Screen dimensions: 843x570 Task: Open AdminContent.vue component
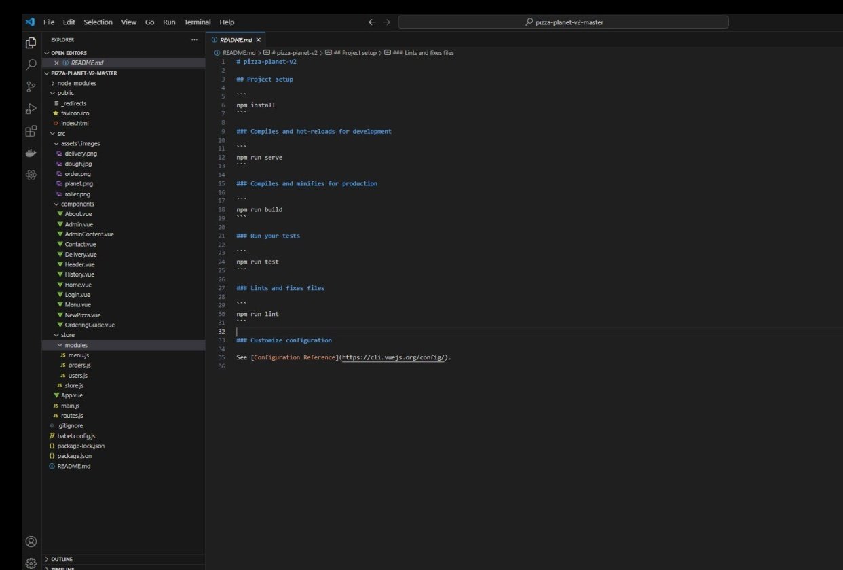124,234
